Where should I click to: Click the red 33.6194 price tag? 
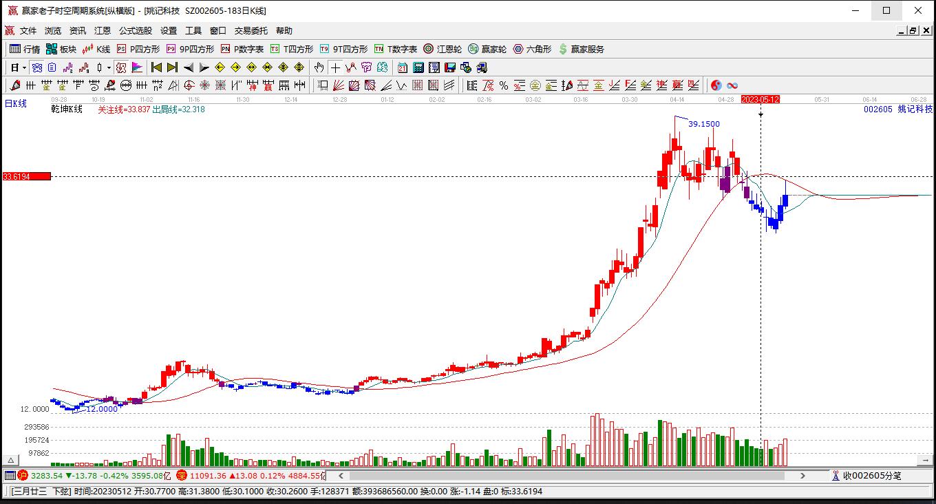tap(27, 176)
